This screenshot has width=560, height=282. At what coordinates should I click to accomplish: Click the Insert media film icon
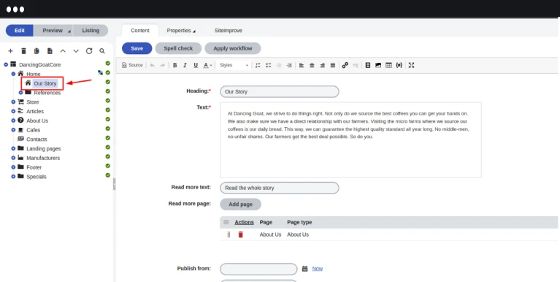click(367, 65)
